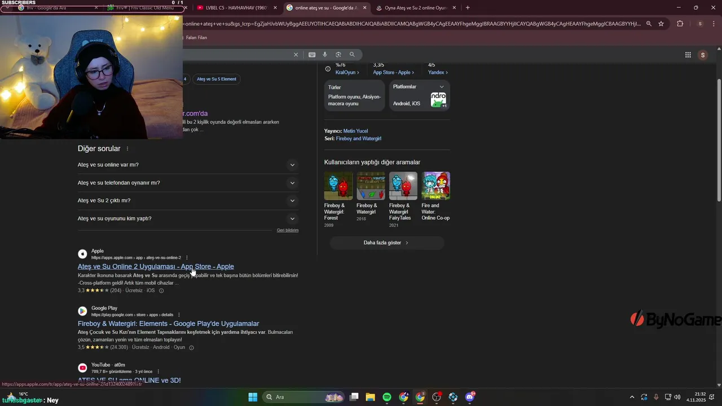The image size is (722, 406).
Task: Start voice search with the microphone
Action: pos(325,55)
